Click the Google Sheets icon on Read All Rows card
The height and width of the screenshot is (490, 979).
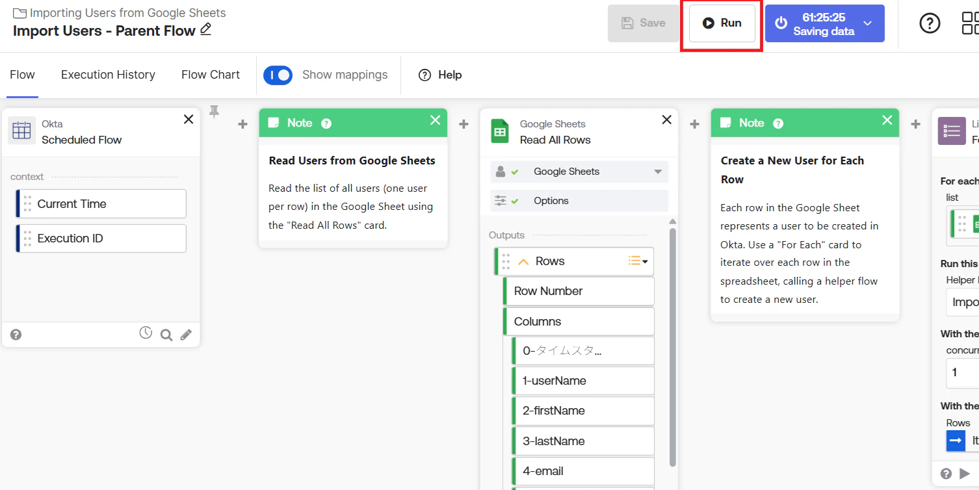pyautogui.click(x=500, y=131)
